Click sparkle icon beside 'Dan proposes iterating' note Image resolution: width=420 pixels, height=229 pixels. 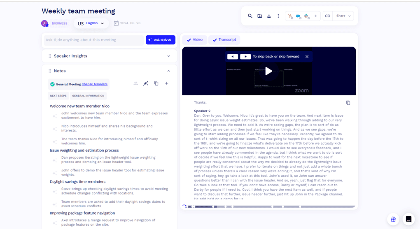point(54,160)
